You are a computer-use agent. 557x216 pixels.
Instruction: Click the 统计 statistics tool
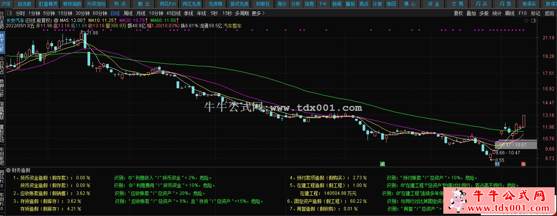[x=497, y=14]
